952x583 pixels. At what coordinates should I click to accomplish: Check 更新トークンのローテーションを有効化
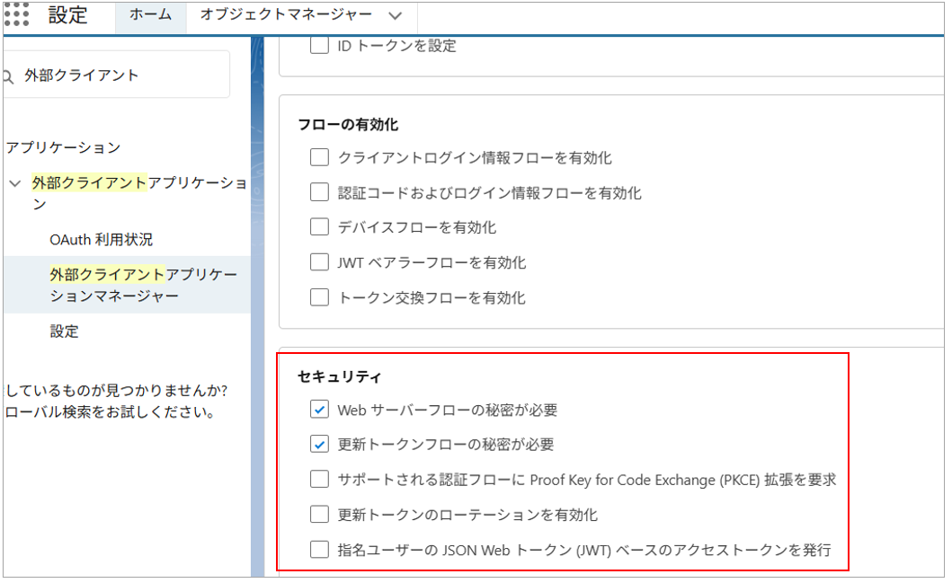click(319, 515)
